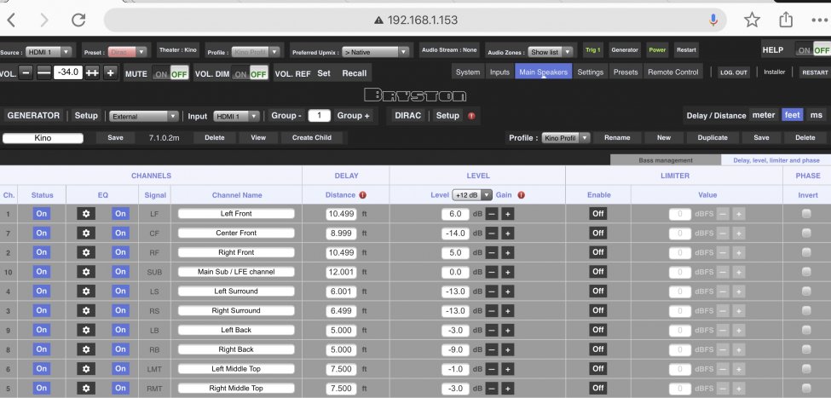Switch to the System tab

point(468,72)
